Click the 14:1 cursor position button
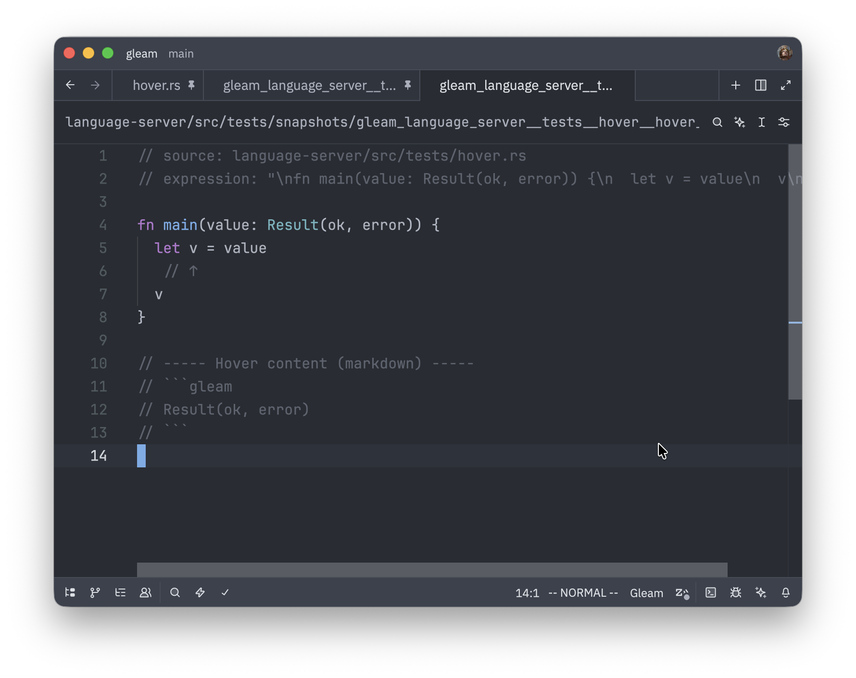The image size is (856, 678). click(x=527, y=593)
